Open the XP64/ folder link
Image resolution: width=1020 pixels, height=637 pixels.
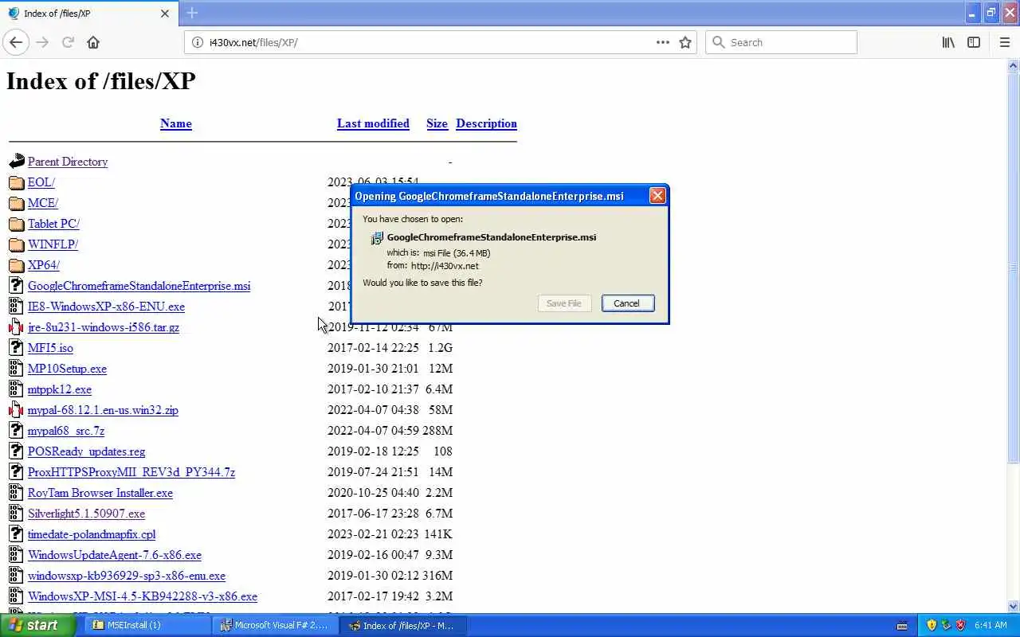44,265
